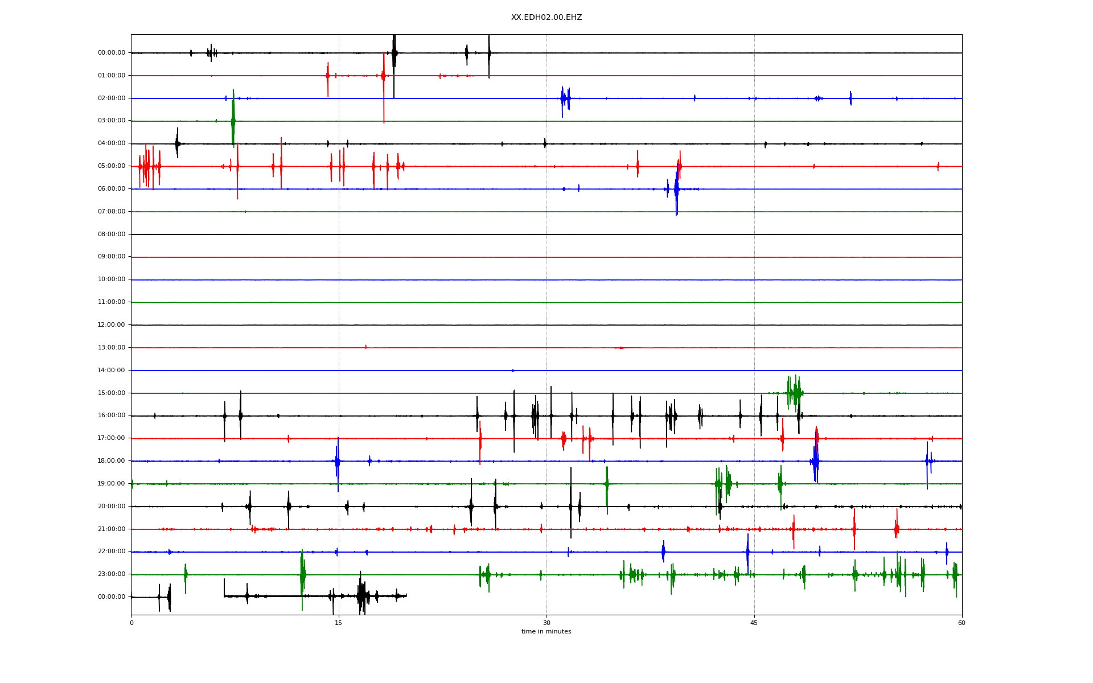Click x-axis tick label 30
Screen dimensions: 1093x683
pyautogui.click(x=546, y=623)
